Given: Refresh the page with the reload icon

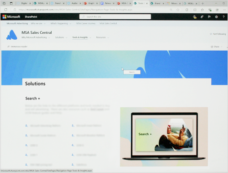Looking at the screenshot, I should pos(6,10).
